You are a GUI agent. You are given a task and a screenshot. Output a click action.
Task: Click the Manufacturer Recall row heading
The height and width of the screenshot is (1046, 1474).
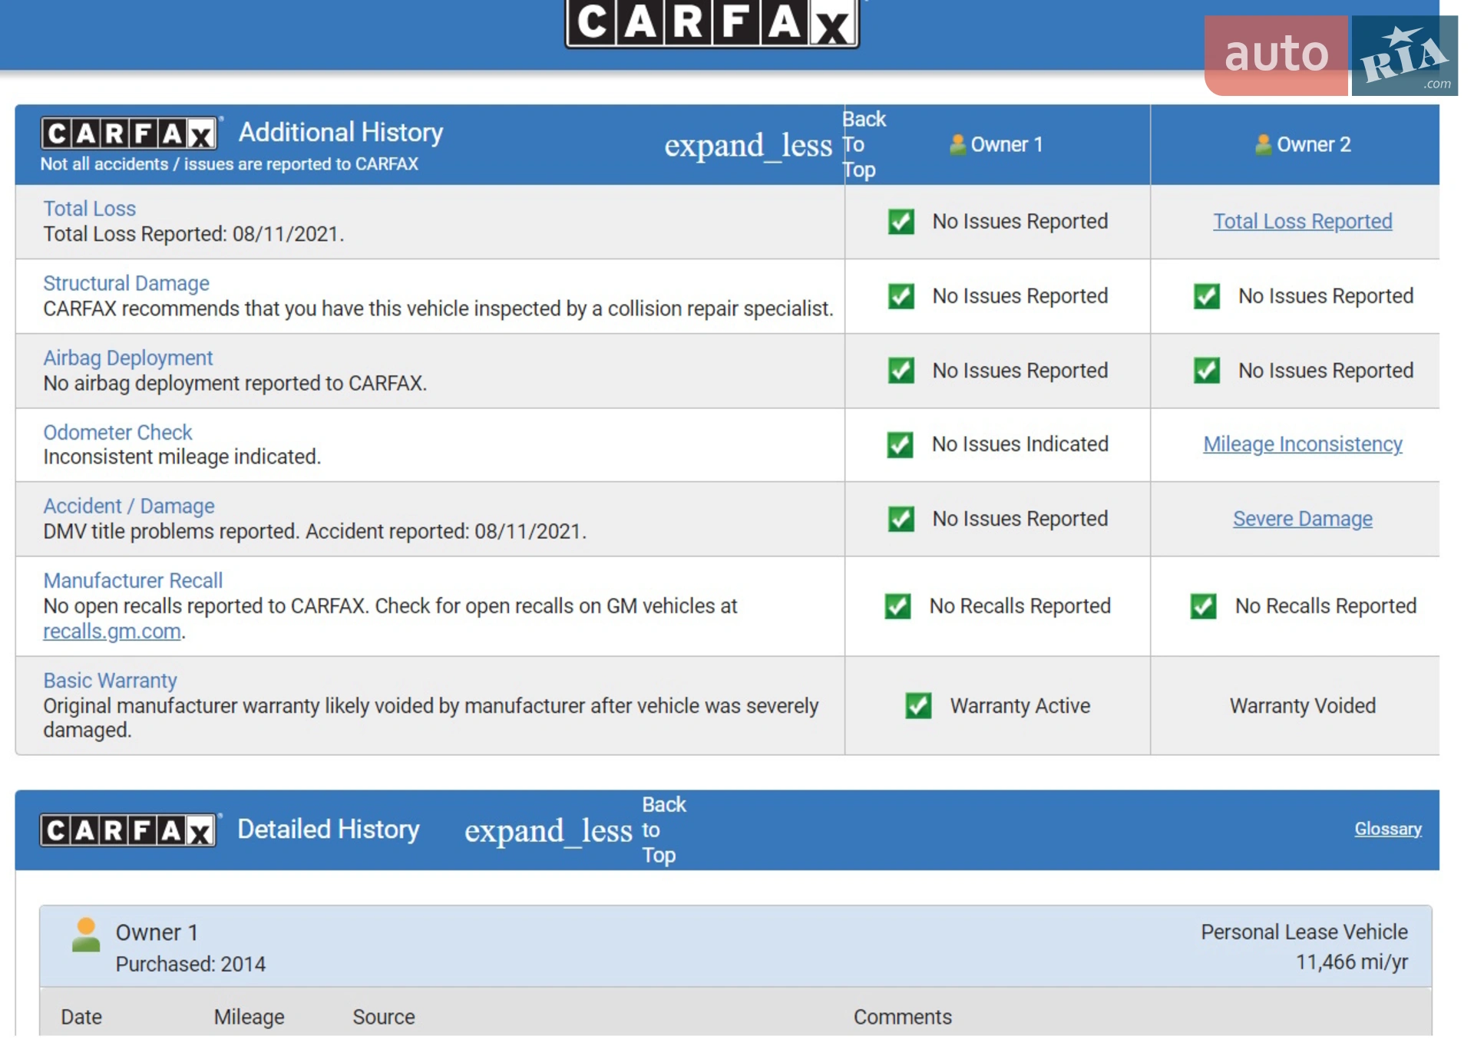[x=133, y=581]
